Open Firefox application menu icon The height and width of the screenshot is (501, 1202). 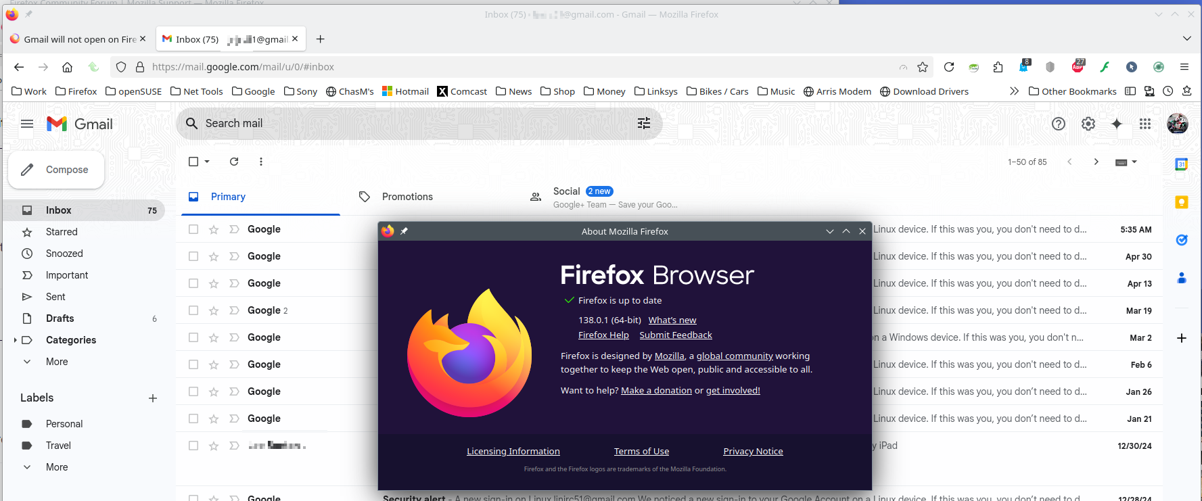1184,67
